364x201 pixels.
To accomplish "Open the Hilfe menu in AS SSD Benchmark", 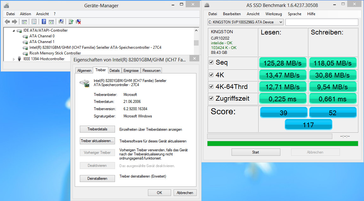I will point(311,14).
